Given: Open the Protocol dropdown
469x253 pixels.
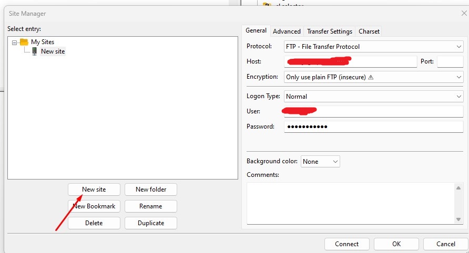Looking at the screenshot, I should click(373, 47).
